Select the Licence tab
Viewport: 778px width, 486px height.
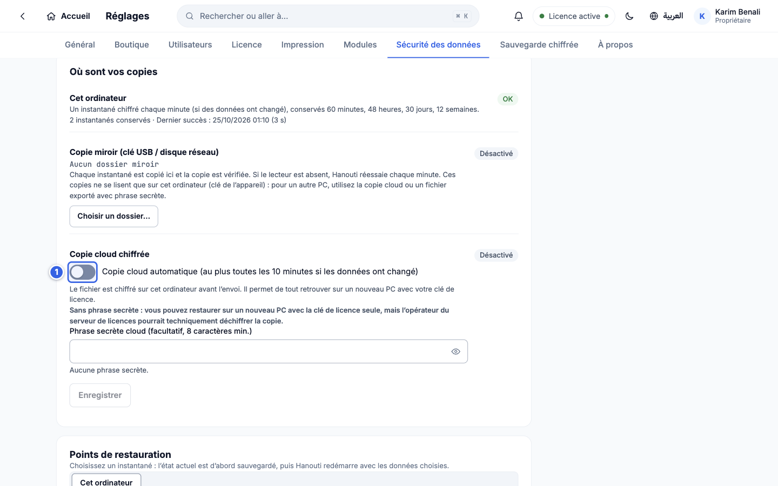[x=247, y=45]
